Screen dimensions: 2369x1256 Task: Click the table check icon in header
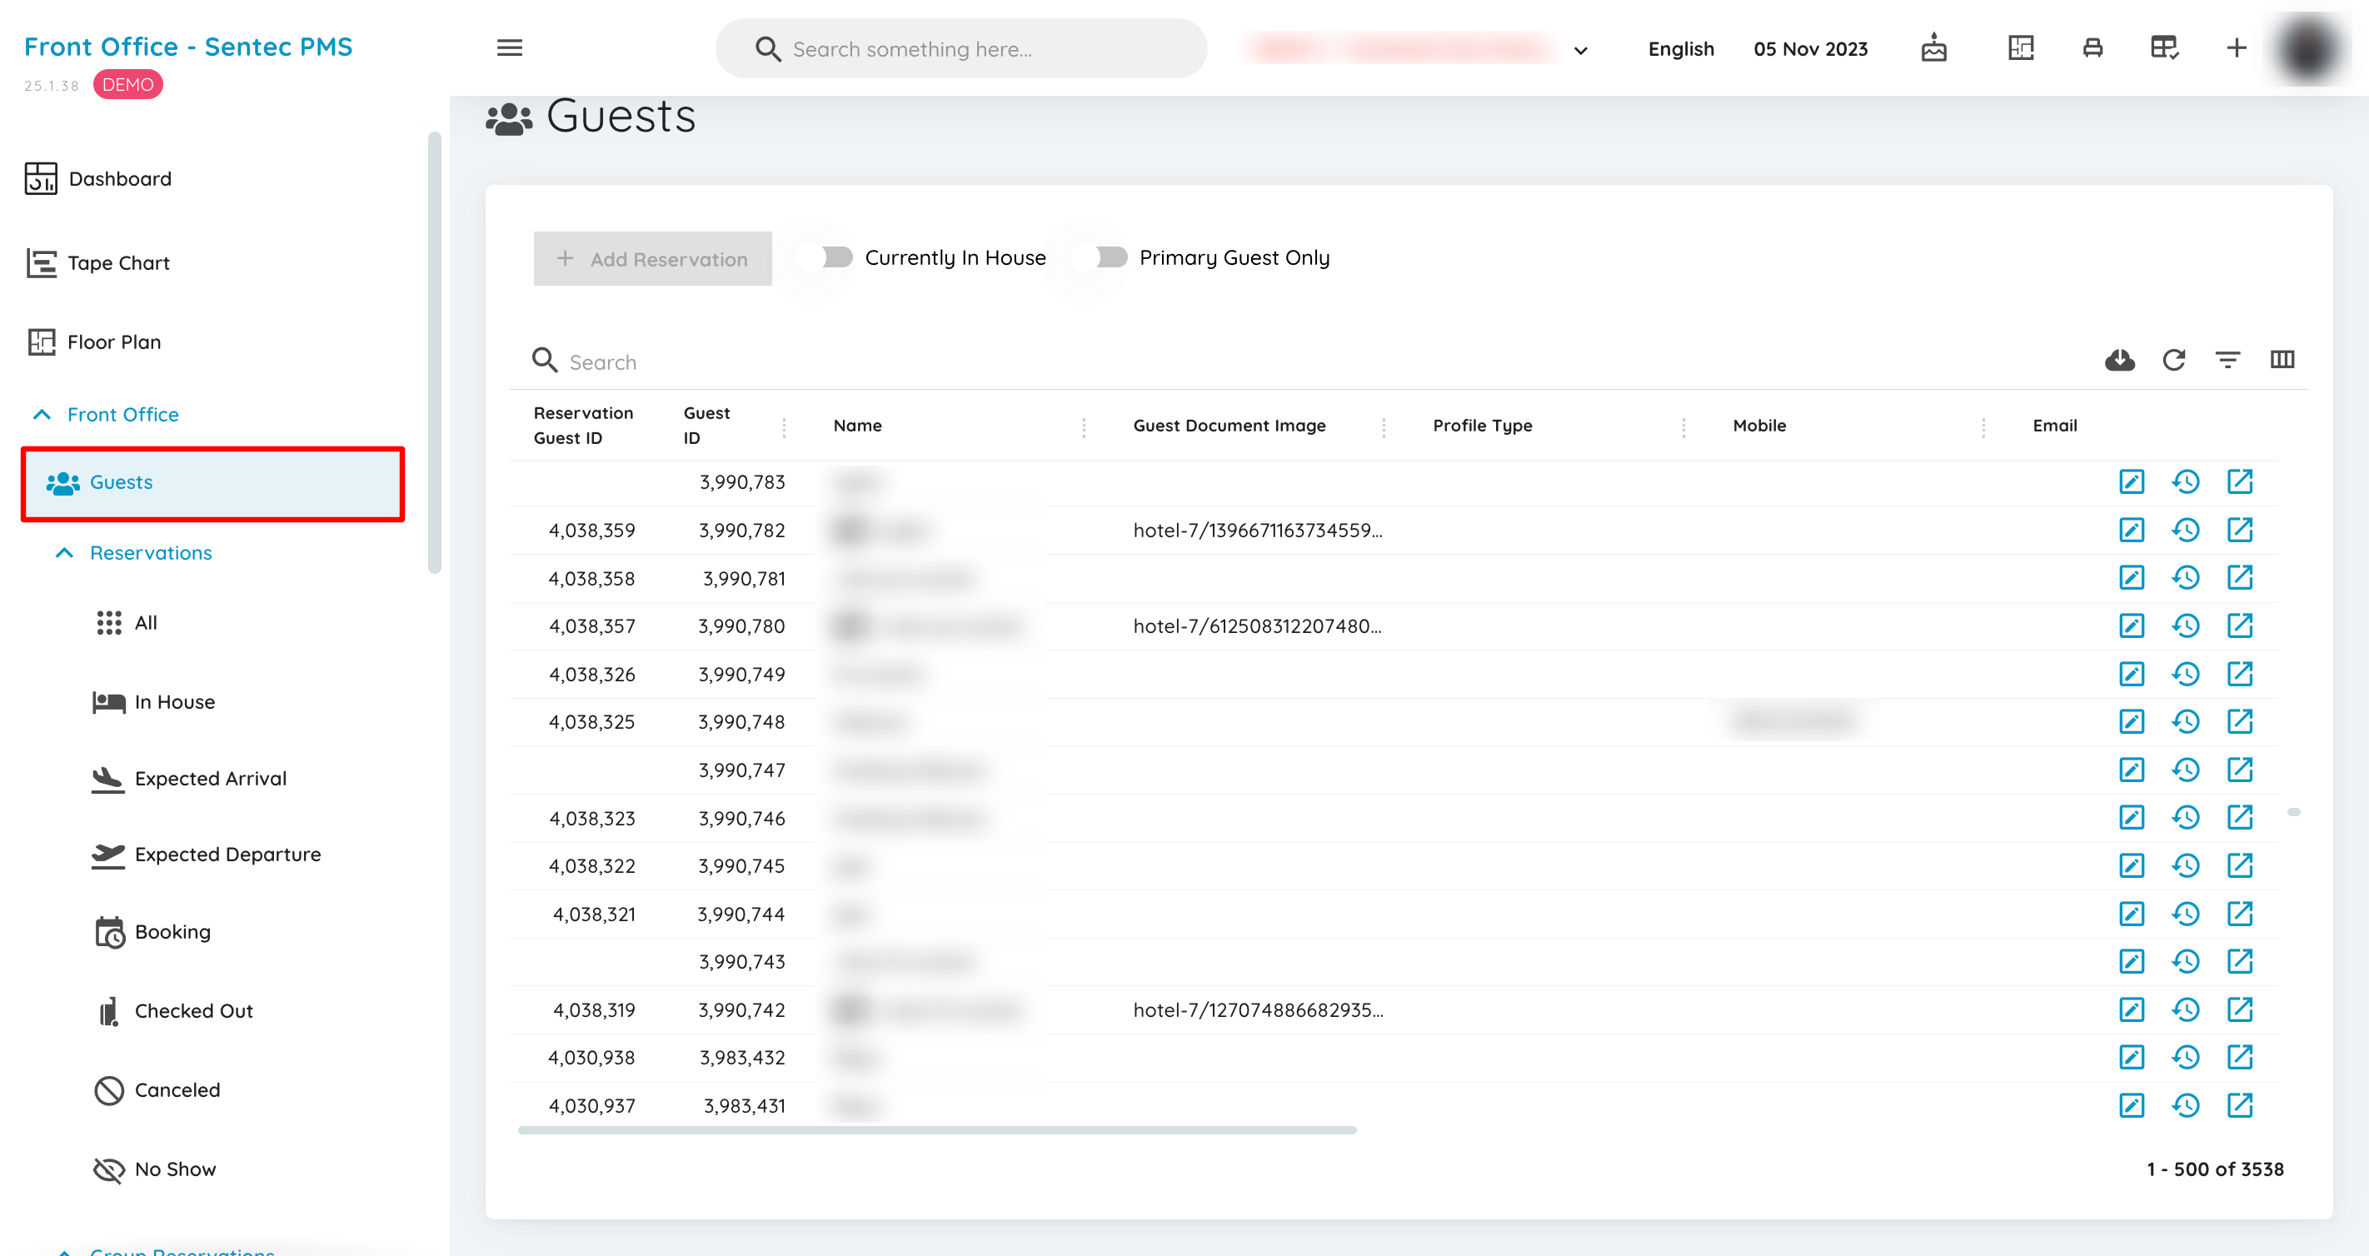pos(2164,47)
